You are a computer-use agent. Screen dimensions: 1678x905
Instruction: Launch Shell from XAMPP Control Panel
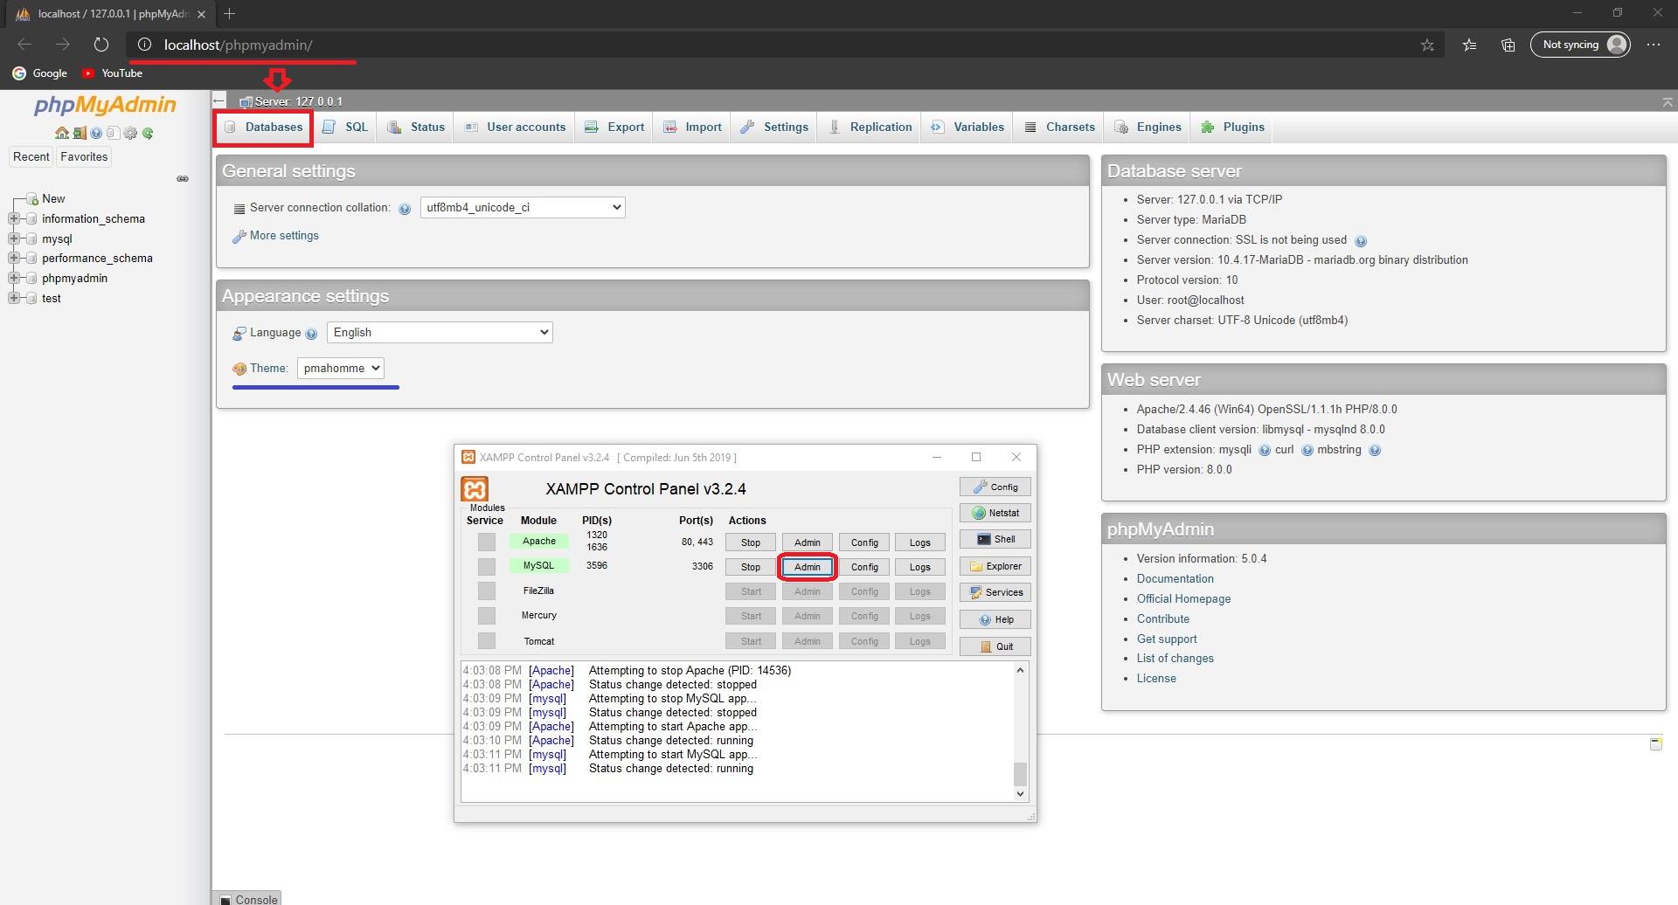click(x=995, y=539)
